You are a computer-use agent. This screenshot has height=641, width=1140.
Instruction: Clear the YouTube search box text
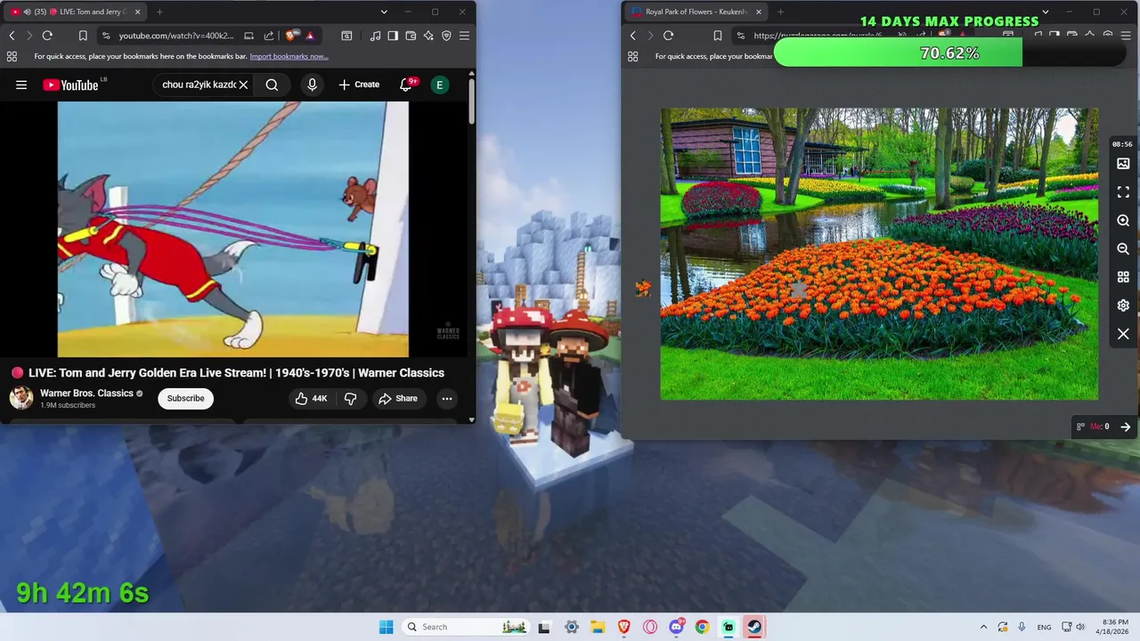click(243, 85)
